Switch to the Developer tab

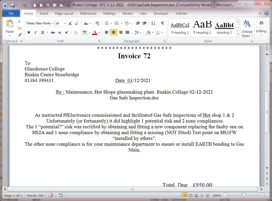(161, 13)
